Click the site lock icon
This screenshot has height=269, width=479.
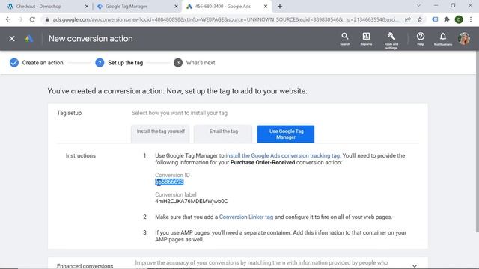(46, 19)
